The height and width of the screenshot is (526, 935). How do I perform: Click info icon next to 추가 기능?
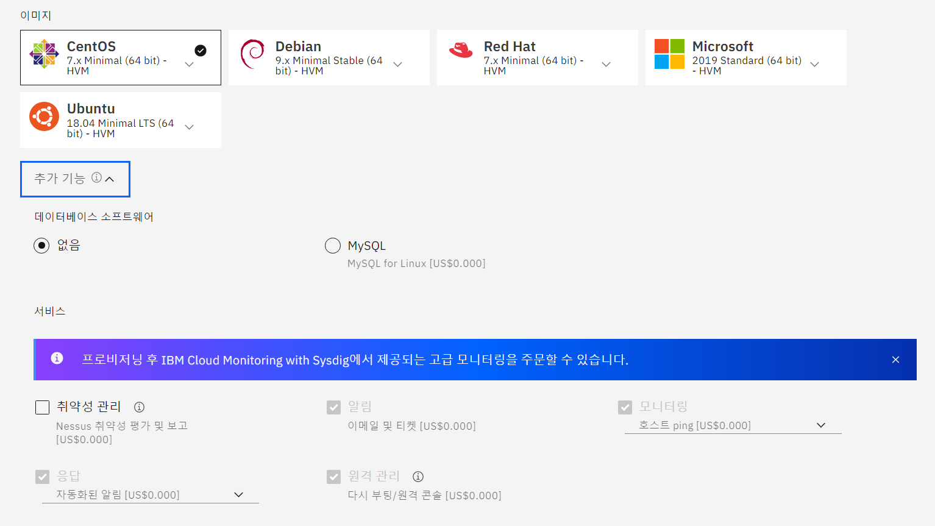[96, 177]
